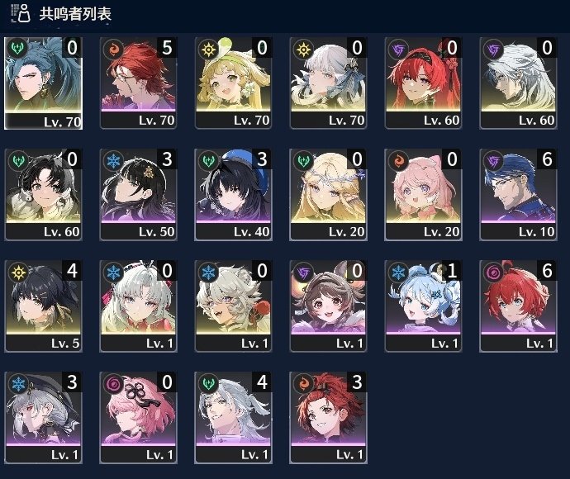
Task: Select the bearded blue-haired man Lv. 10 card
Action: click(x=518, y=194)
